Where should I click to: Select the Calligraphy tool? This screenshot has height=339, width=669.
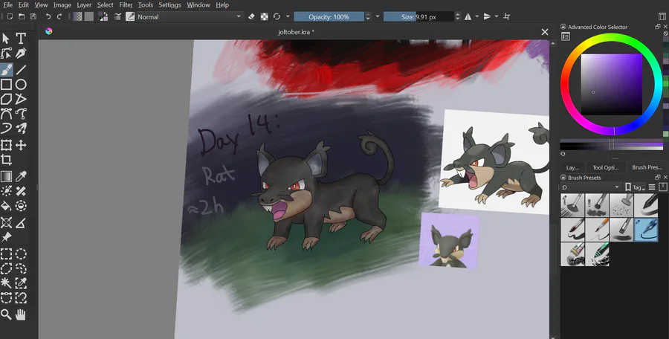pos(21,54)
